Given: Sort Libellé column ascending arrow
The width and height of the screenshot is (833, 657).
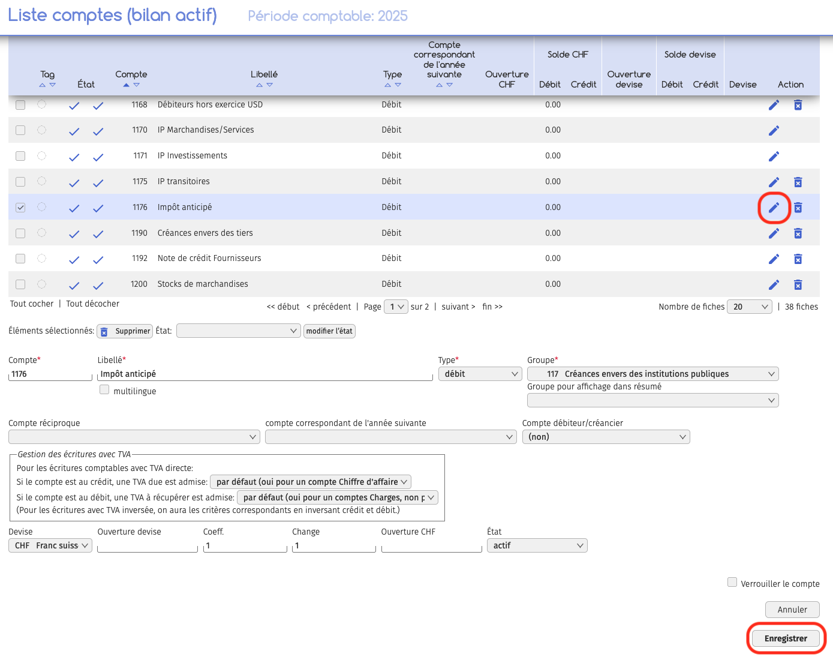Looking at the screenshot, I should click(259, 85).
